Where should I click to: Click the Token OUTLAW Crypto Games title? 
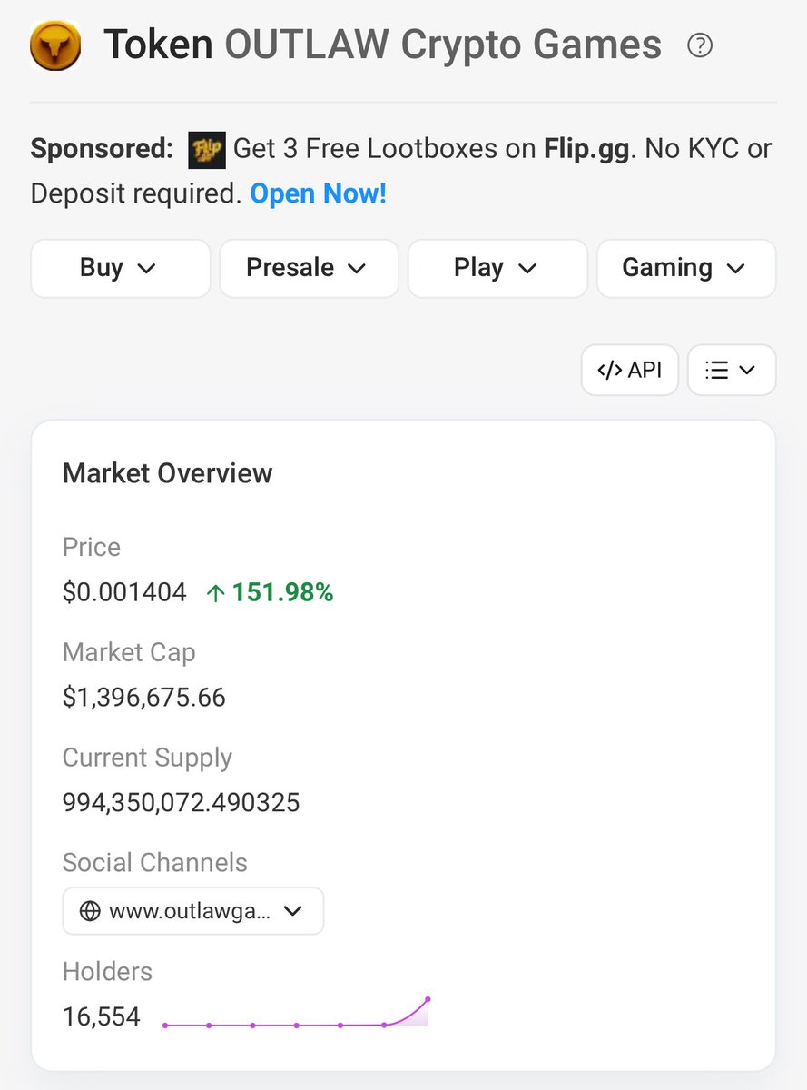click(382, 45)
